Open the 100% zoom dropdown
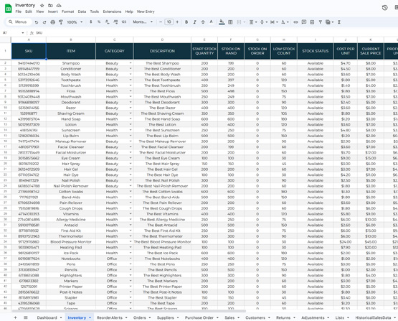 point(75,22)
